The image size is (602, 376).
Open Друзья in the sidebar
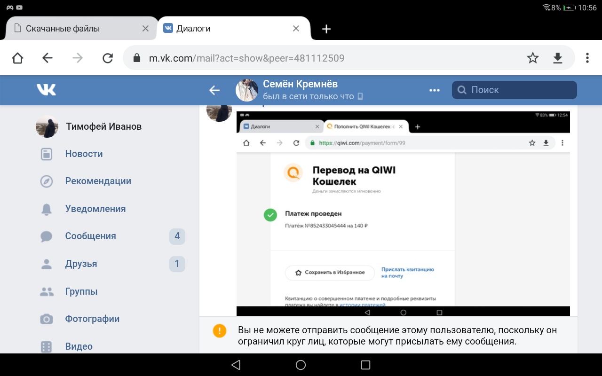pyautogui.click(x=81, y=264)
